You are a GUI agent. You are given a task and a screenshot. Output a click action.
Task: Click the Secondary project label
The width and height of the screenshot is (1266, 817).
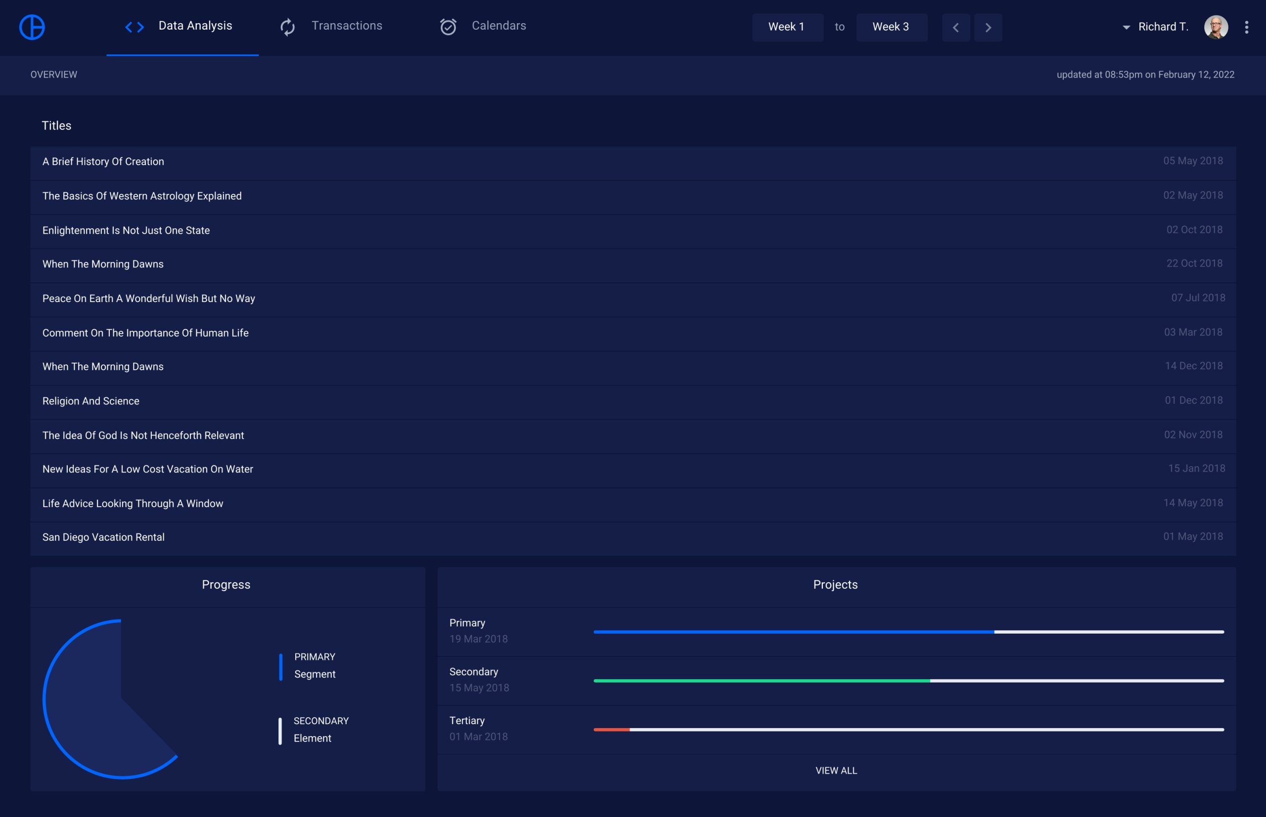click(x=473, y=672)
